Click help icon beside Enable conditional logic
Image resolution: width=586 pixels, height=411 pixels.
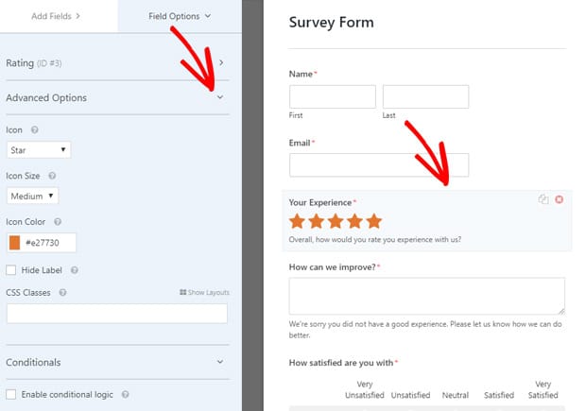(125, 395)
